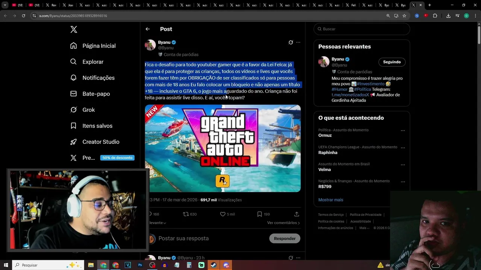Open the more options menu on the post
The height and width of the screenshot is (270, 481).
[x=298, y=42]
